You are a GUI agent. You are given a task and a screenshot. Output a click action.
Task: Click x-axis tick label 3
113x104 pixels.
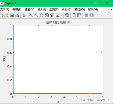pos(51,97)
